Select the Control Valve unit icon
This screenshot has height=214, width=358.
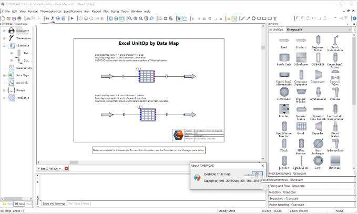coord(335,75)
